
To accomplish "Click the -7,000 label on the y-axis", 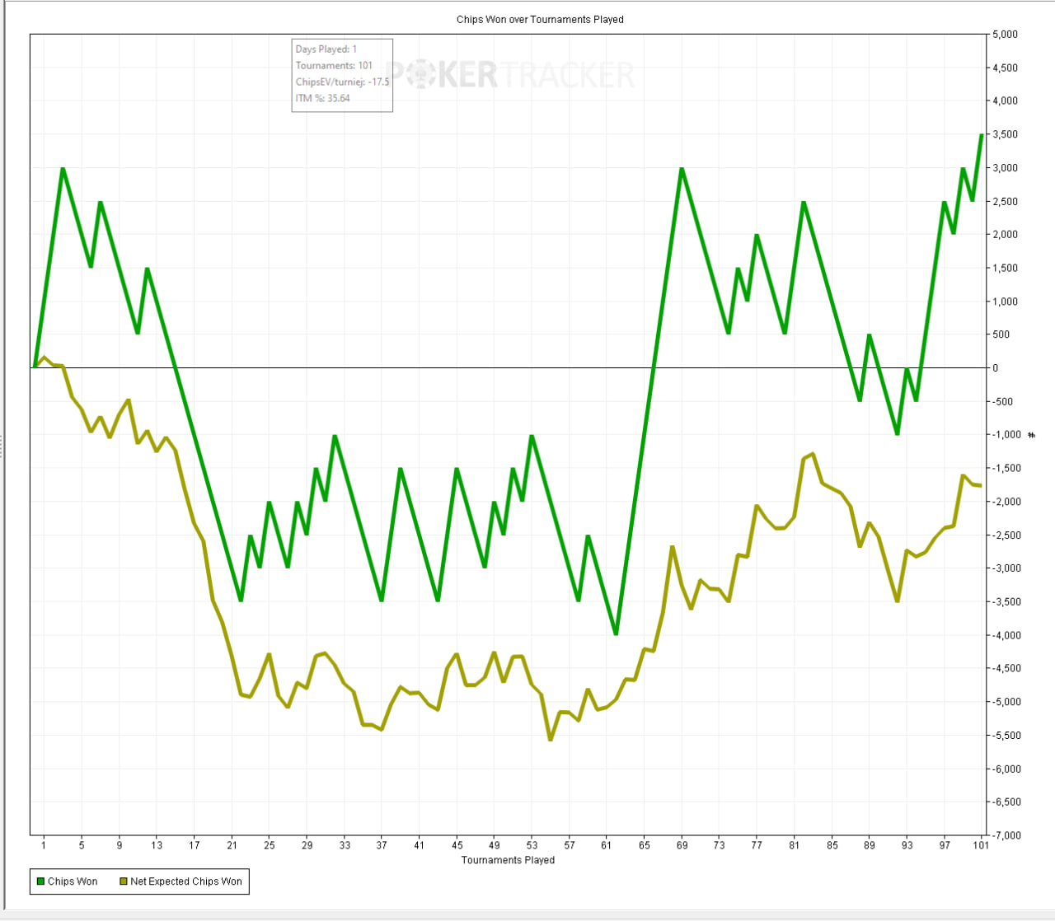I will point(1005,835).
